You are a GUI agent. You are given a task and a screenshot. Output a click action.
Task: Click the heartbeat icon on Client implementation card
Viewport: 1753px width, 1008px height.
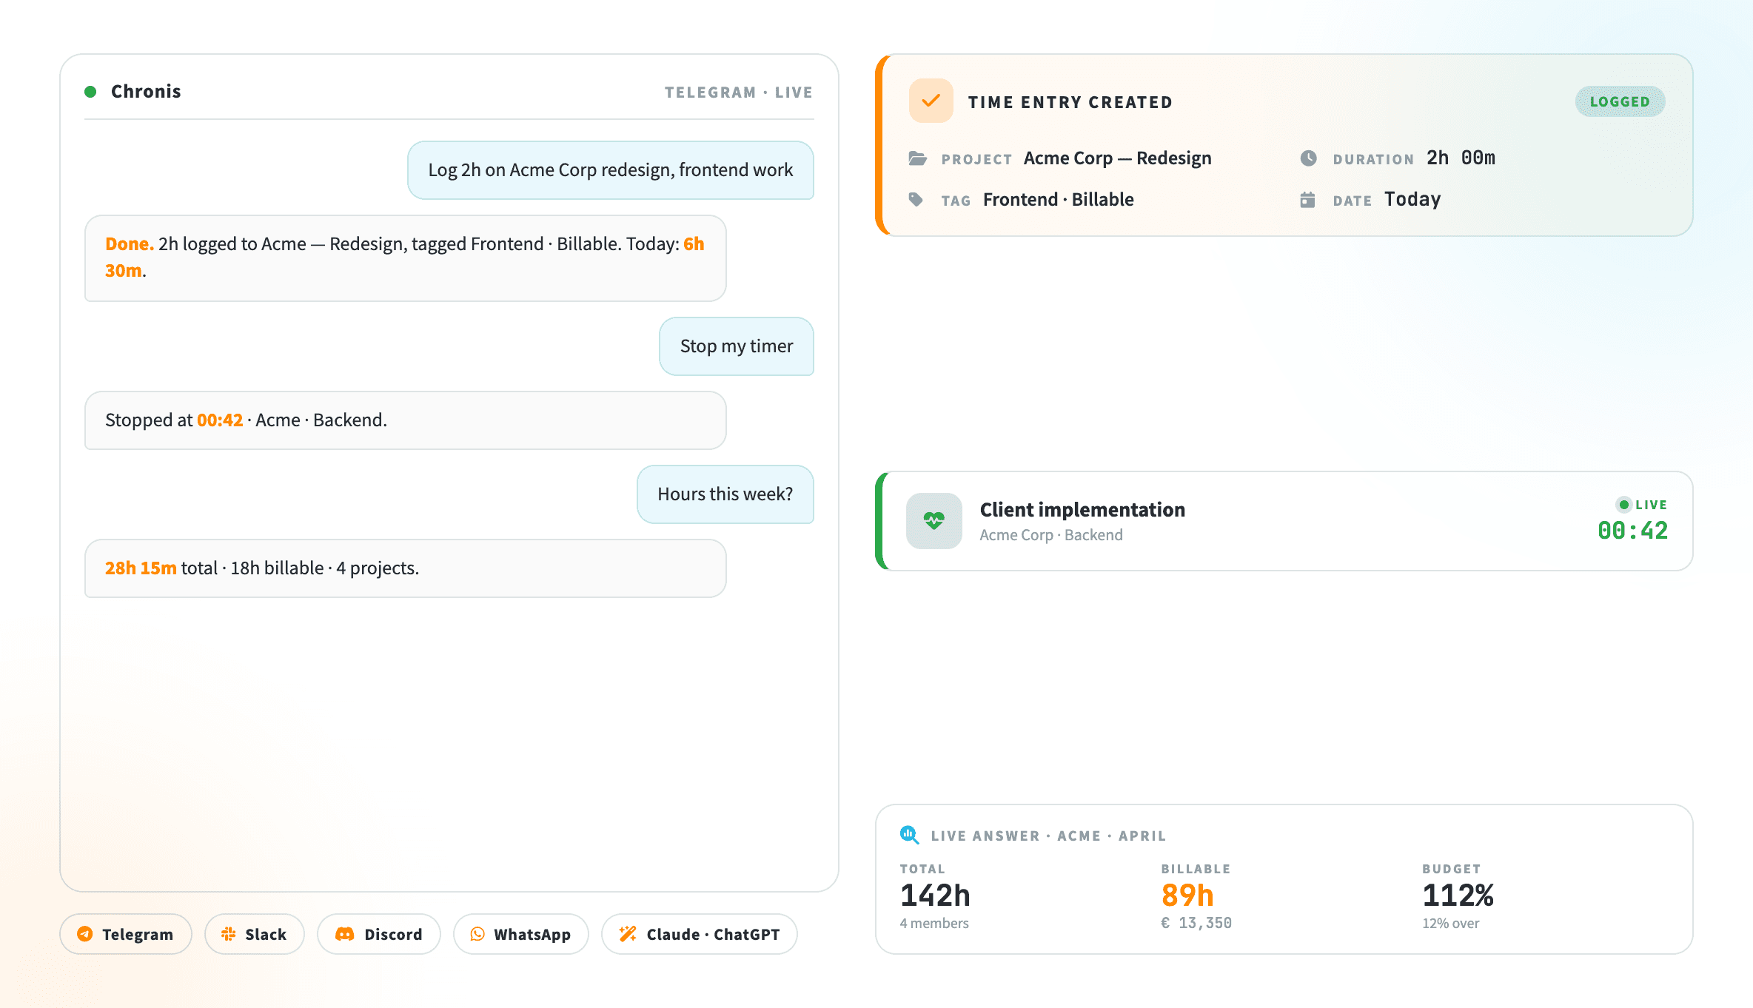(x=934, y=521)
